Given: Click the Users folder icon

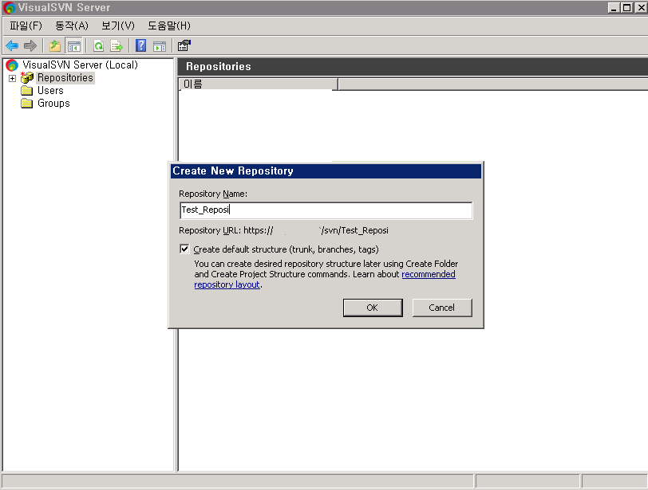Looking at the screenshot, I should click(x=27, y=90).
